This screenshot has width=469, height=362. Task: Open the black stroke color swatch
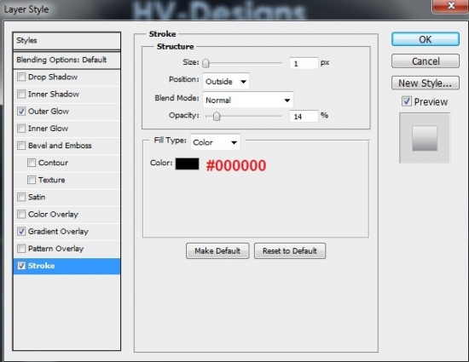click(188, 164)
